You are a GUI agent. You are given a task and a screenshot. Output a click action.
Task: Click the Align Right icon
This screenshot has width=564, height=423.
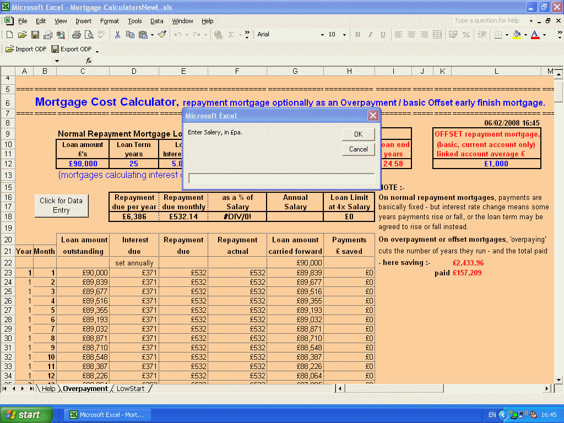point(424,35)
